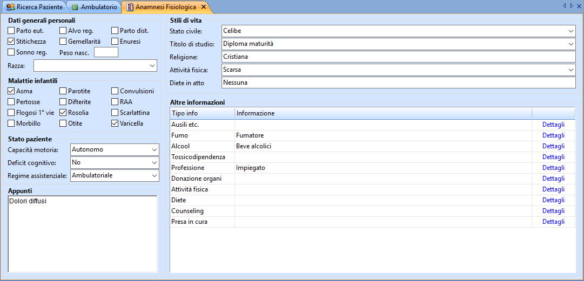
Task: Select the Counseling row label
Action: click(187, 211)
